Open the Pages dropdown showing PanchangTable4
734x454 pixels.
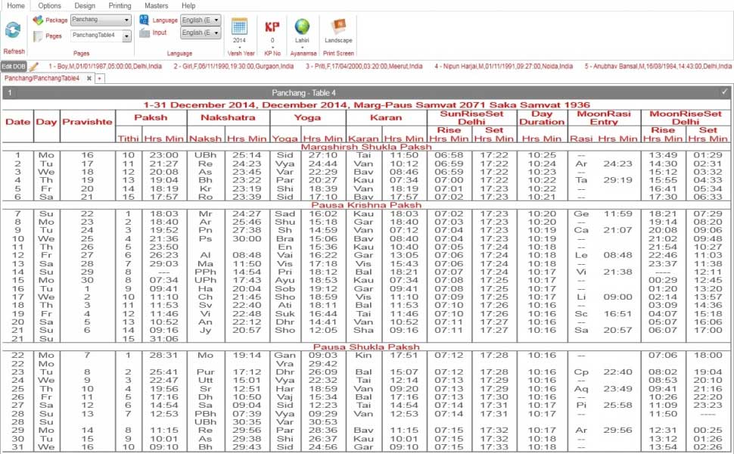(x=101, y=36)
